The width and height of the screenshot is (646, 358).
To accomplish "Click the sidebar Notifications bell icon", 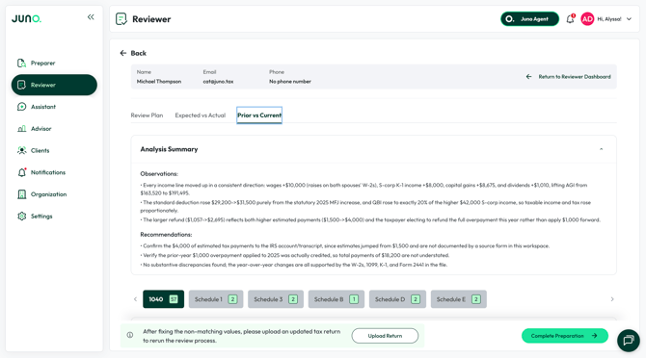I will coord(22,172).
